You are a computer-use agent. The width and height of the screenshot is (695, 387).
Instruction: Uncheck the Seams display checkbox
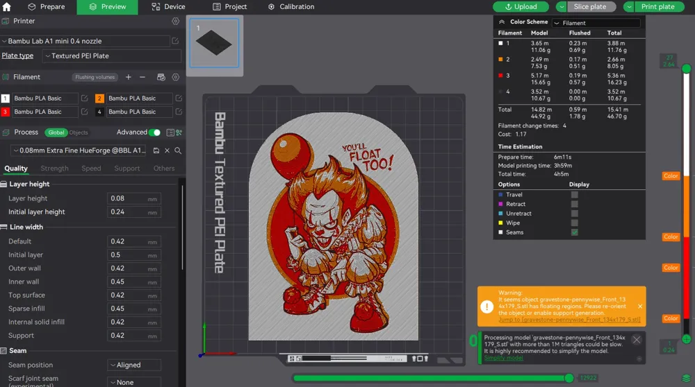point(575,232)
